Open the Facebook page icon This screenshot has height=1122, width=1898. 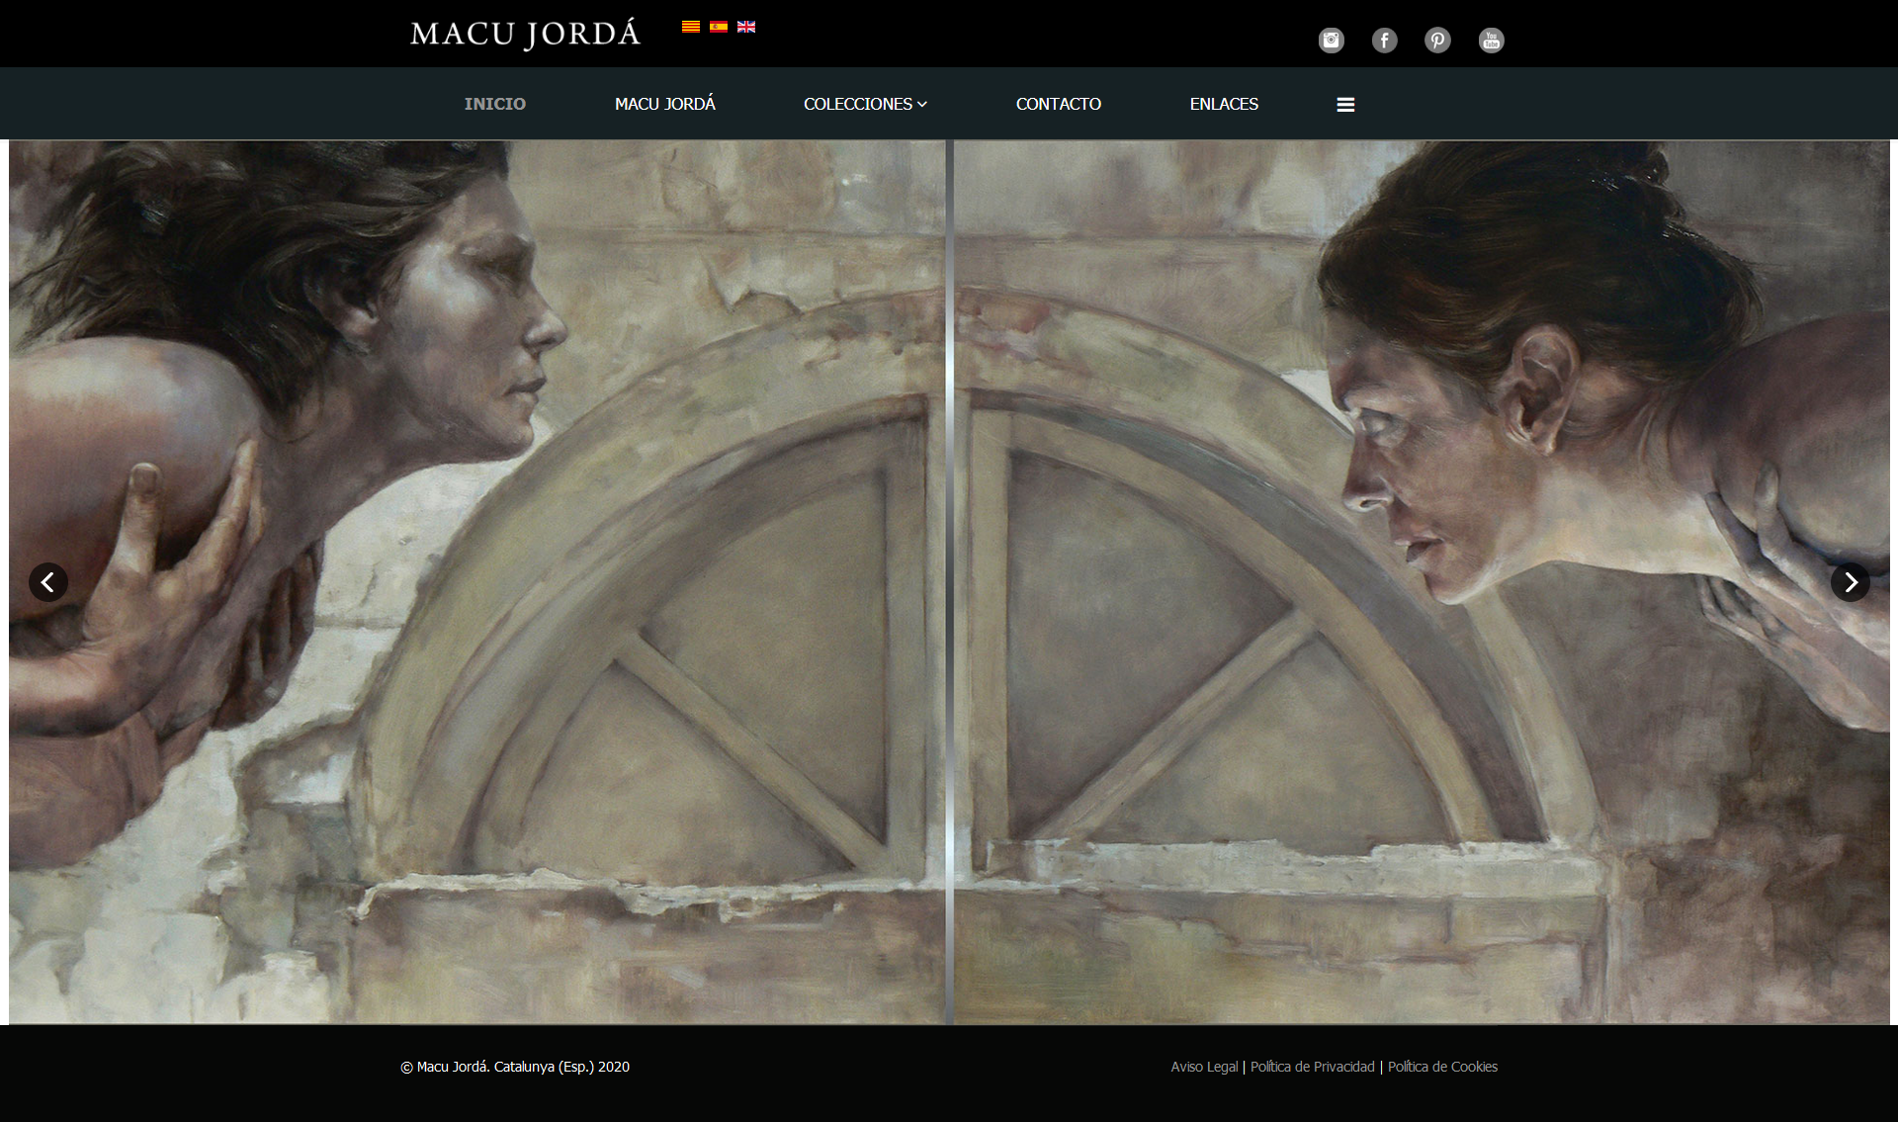coord(1384,41)
